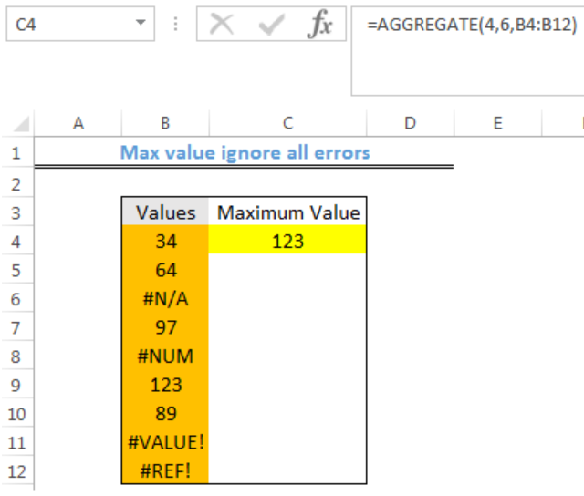584x496 pixels.
Task: Select column D header
Action: point(410,123)
